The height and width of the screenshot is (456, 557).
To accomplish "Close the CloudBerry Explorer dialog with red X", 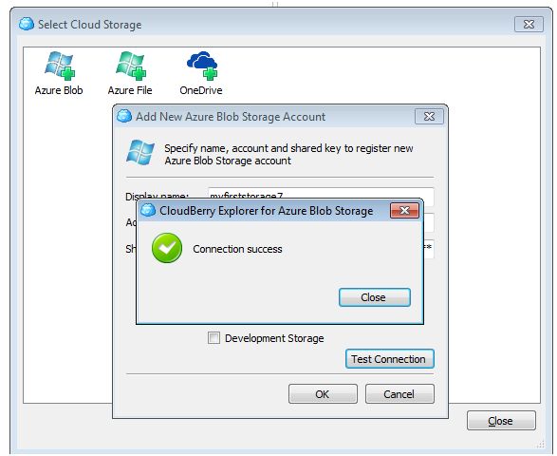I will [x=404, y=211].
